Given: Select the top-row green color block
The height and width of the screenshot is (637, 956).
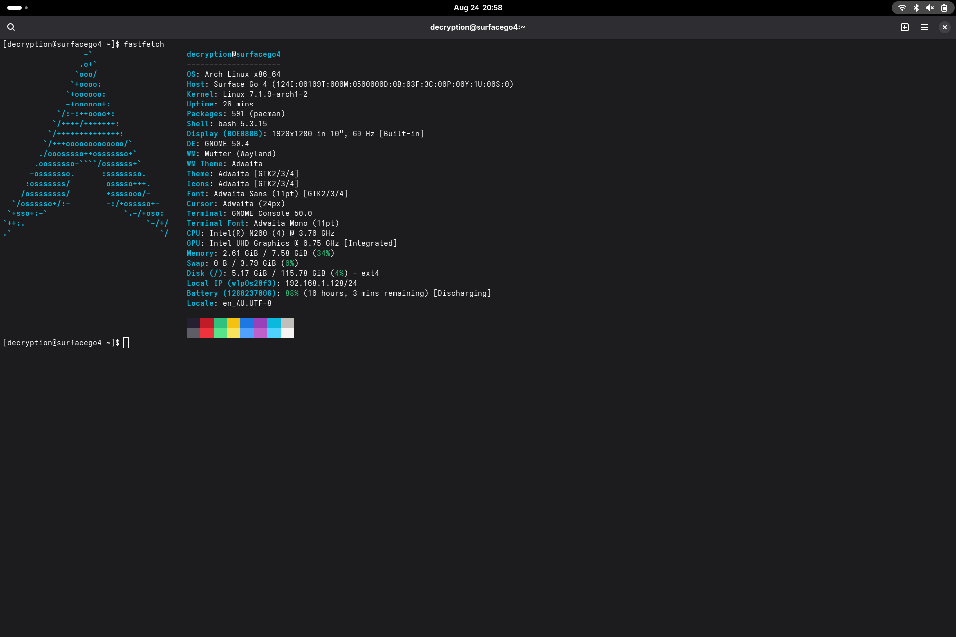Looking at the screenshot, I should pyautogui.click(x=220, y=323).
